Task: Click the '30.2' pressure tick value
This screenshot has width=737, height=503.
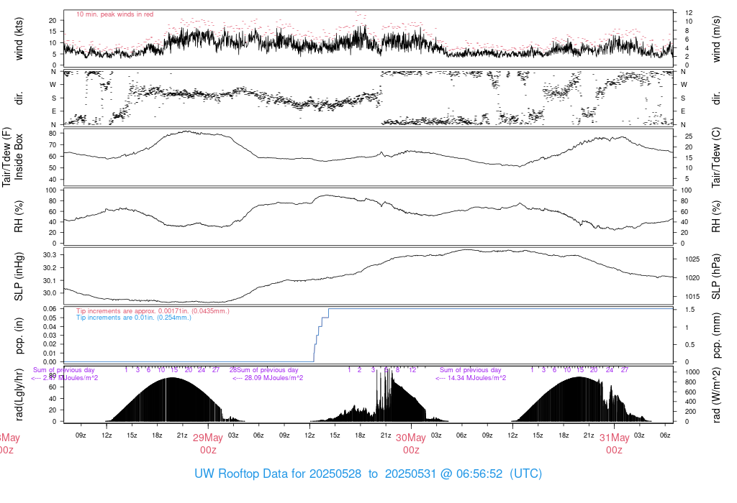Action: click(x=50, y=268)
